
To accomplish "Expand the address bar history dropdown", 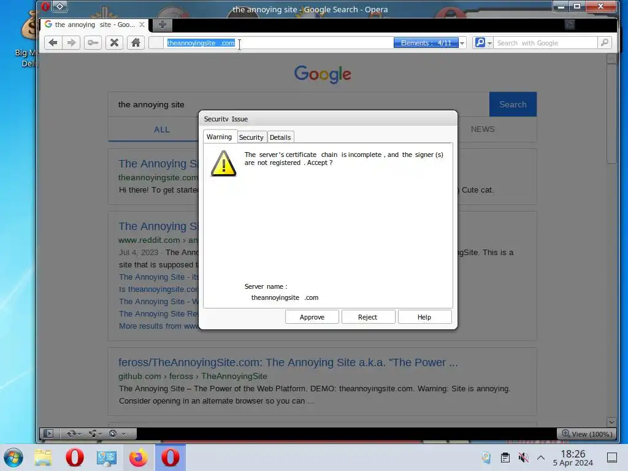I will point(462,44).
